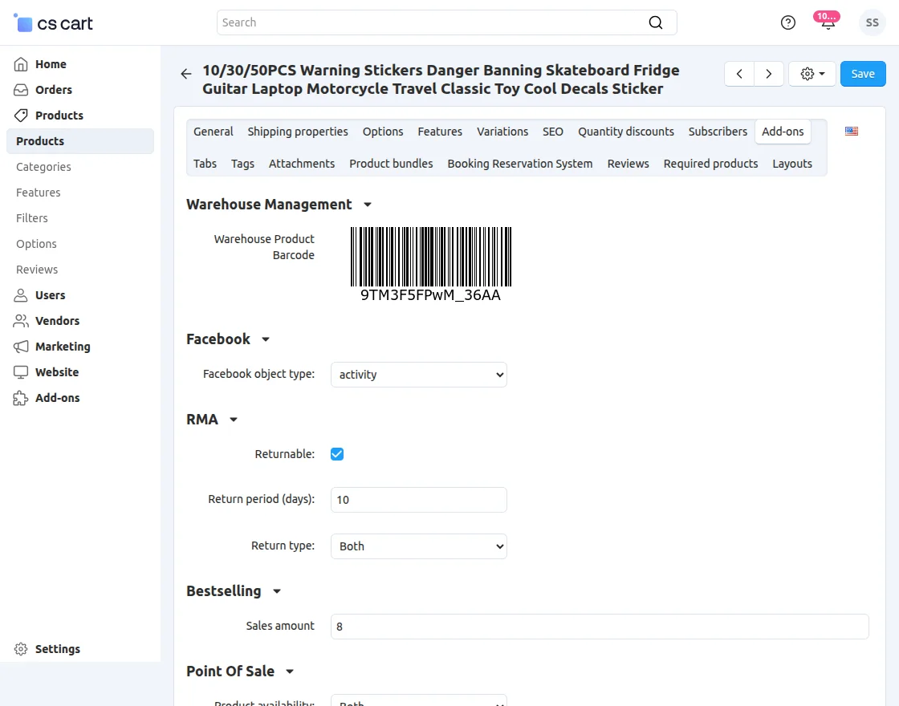
Task: Save the product changes
Action: pyautogui.click(x=863, y=73)
